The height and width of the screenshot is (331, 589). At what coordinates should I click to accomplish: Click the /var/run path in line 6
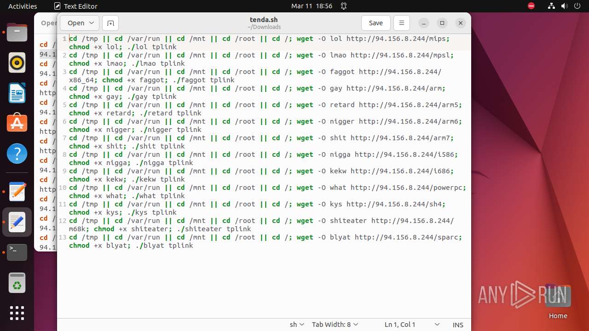(144, 121)
